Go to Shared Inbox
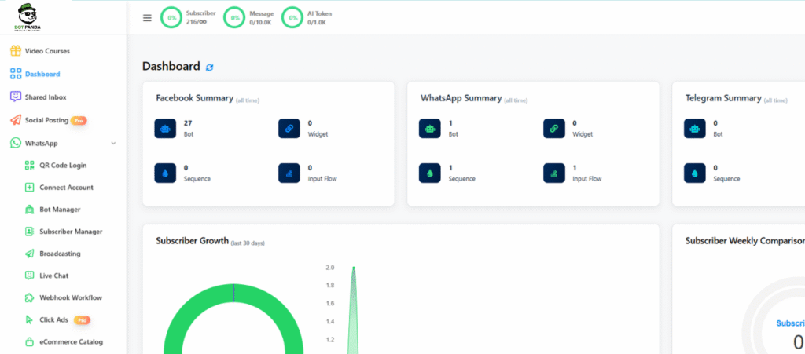Image resolution: width=805 pixels, height=354 pixels. click(46, 97)
